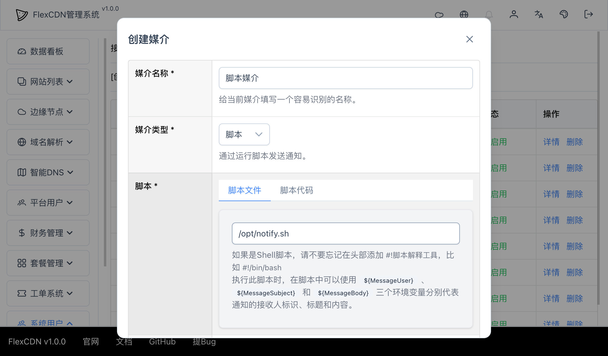The height and width of the screenshot is (356, 608).
Task: Collapse the 系统用户 sidebar section
Action: (x=47, y=323)
